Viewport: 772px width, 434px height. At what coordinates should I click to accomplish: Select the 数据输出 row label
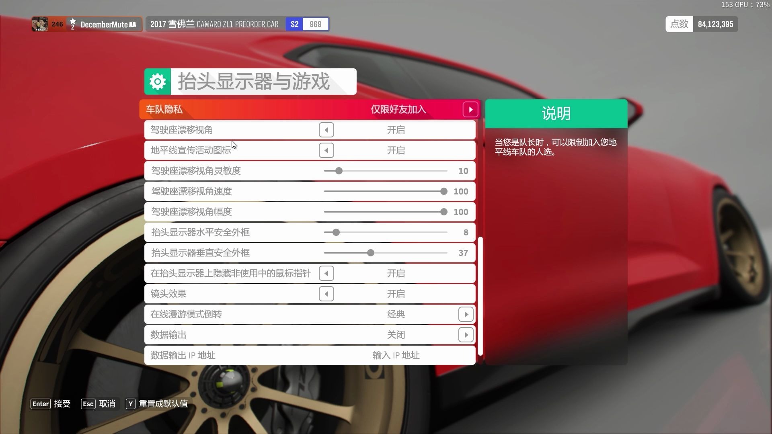[x=168, y=335]
